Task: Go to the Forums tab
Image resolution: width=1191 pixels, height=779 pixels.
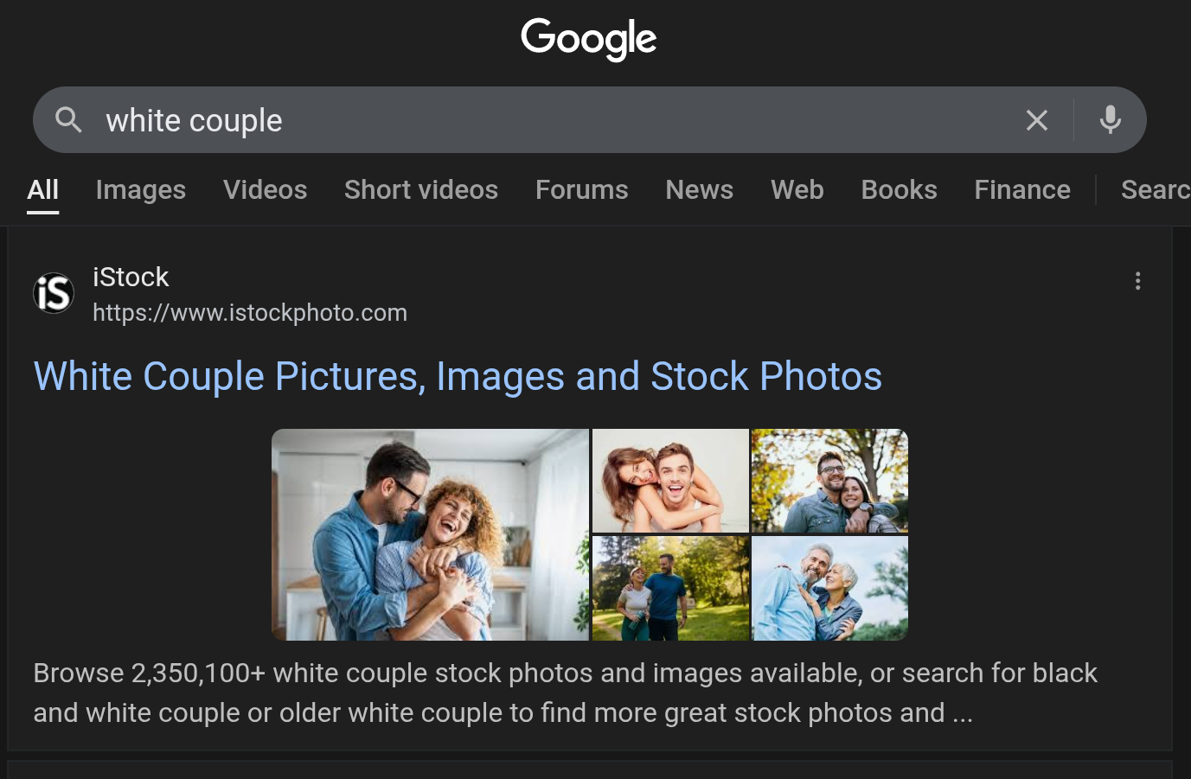Action: (x=581, y=190)
